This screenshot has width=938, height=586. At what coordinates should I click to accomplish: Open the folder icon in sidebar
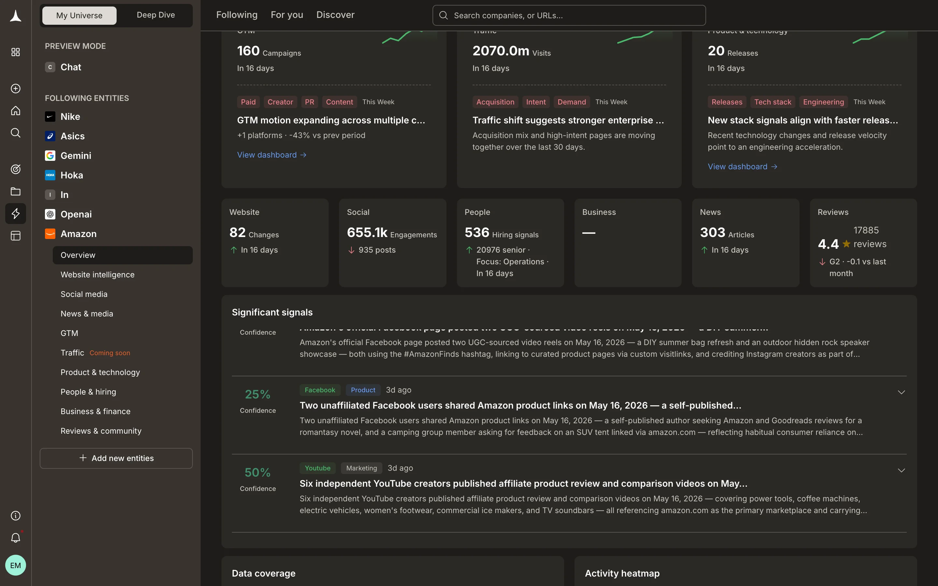pyautogui.click(x=16, y=191)
